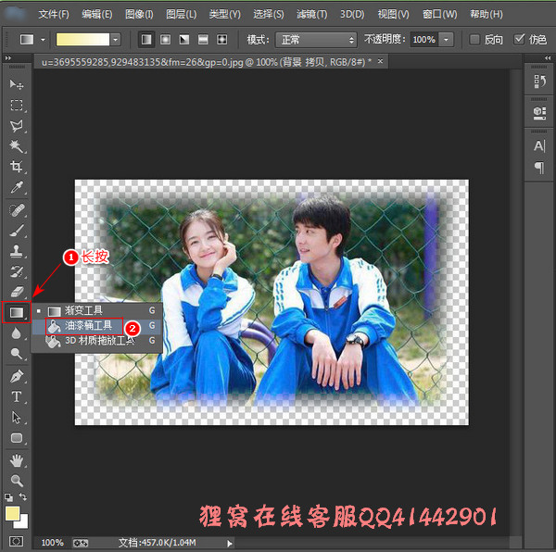
Task: Open the 帮助(H) menu
Action: point(486,14)
